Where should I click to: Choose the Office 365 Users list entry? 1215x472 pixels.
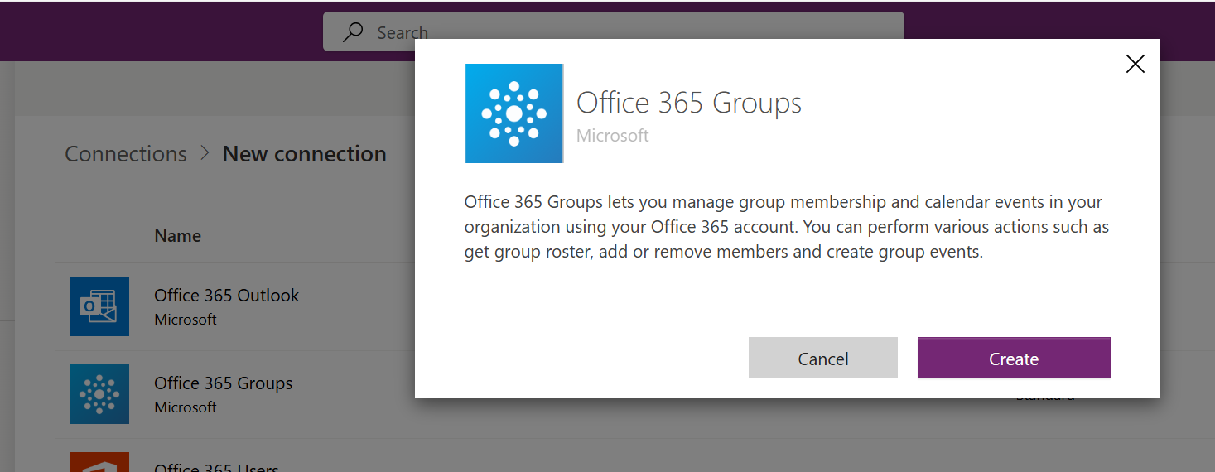216,467
